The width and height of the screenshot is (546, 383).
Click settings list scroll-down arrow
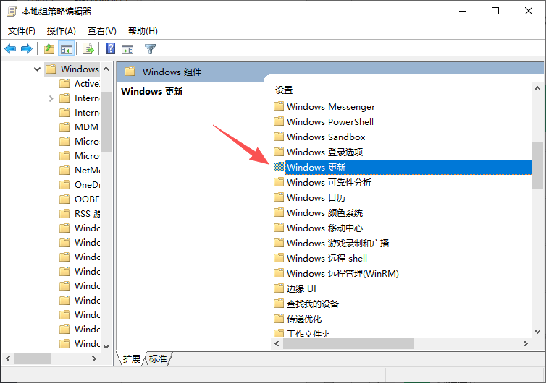[537, 332]
